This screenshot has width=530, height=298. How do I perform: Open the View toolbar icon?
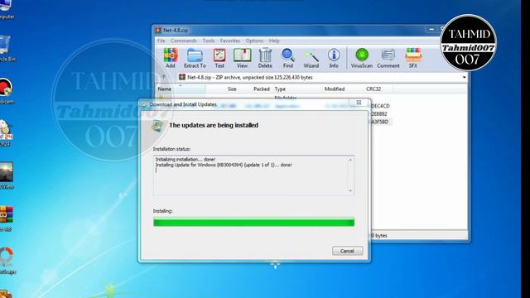(x=242, y=58)
